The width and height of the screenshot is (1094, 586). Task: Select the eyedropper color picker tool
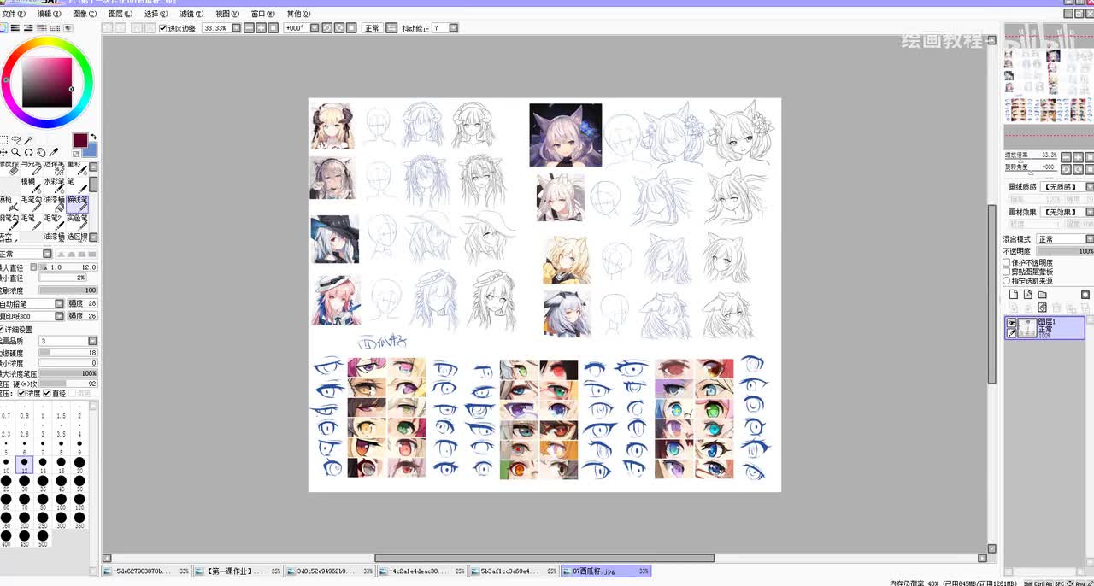click(53, 152)
